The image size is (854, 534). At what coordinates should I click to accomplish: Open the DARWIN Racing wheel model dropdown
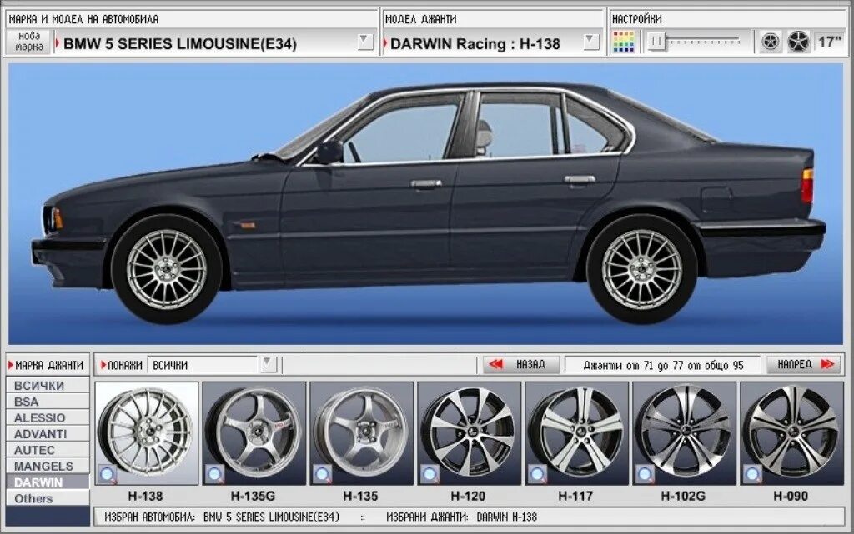(591, 42)
